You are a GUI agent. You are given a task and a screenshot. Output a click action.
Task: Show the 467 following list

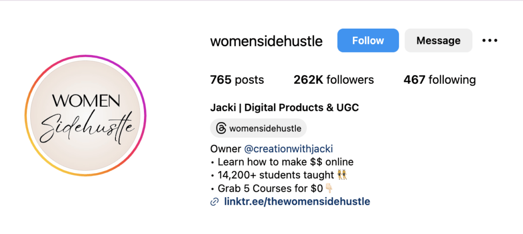pos(440,80)
